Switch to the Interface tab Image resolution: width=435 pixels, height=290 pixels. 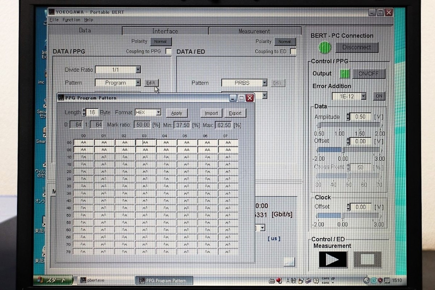point(165,31)
